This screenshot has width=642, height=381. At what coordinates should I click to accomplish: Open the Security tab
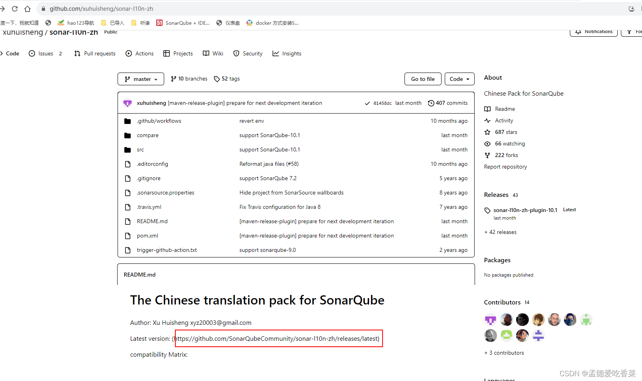(x=248, y=53)
